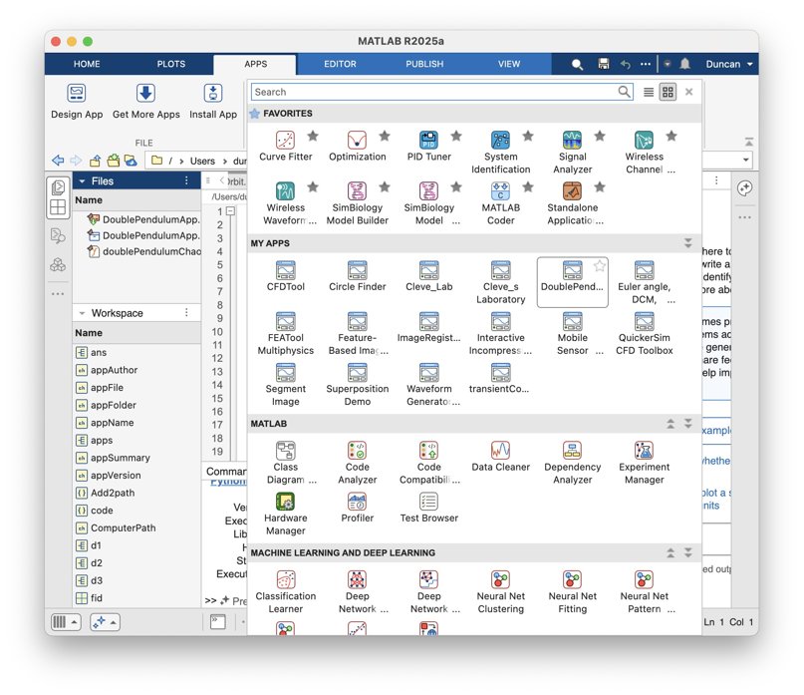Viewport: 804px width, 695px height.
Task: Select appAuthor variable in Workspace
Action: (114, 370)
